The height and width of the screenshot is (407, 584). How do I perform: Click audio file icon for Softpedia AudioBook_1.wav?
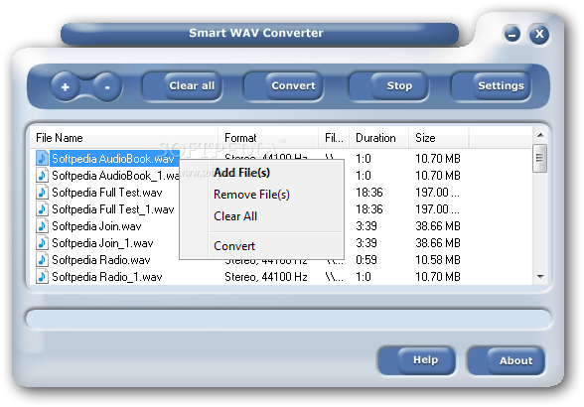(x=42, y=175)
